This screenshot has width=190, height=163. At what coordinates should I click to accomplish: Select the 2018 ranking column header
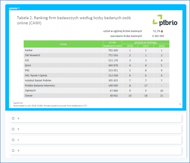[130, 46]
